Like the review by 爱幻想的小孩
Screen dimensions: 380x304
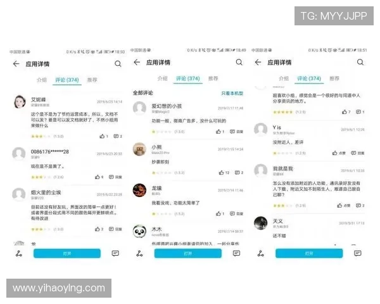220,132
